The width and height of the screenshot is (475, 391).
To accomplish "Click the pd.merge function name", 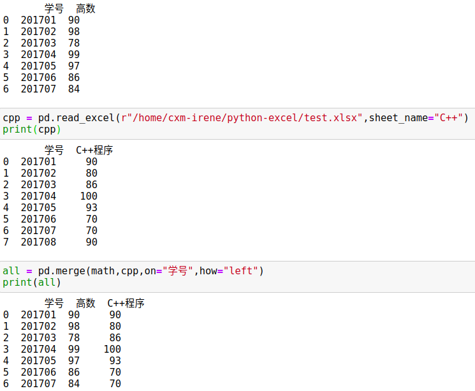I will tap(61, 270).
